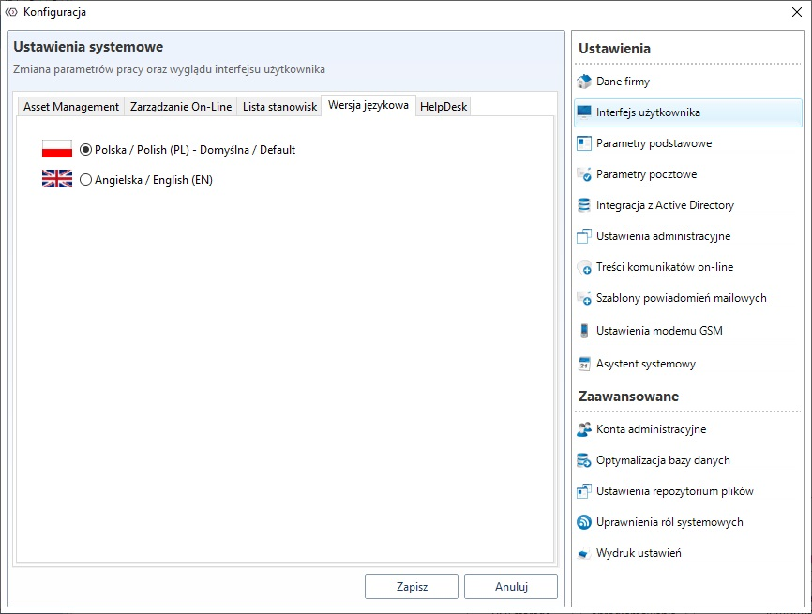Screen dimensions: 812x614
Task: Click the Parametry pocztowe envelope icon
Action: click(584, 174)
